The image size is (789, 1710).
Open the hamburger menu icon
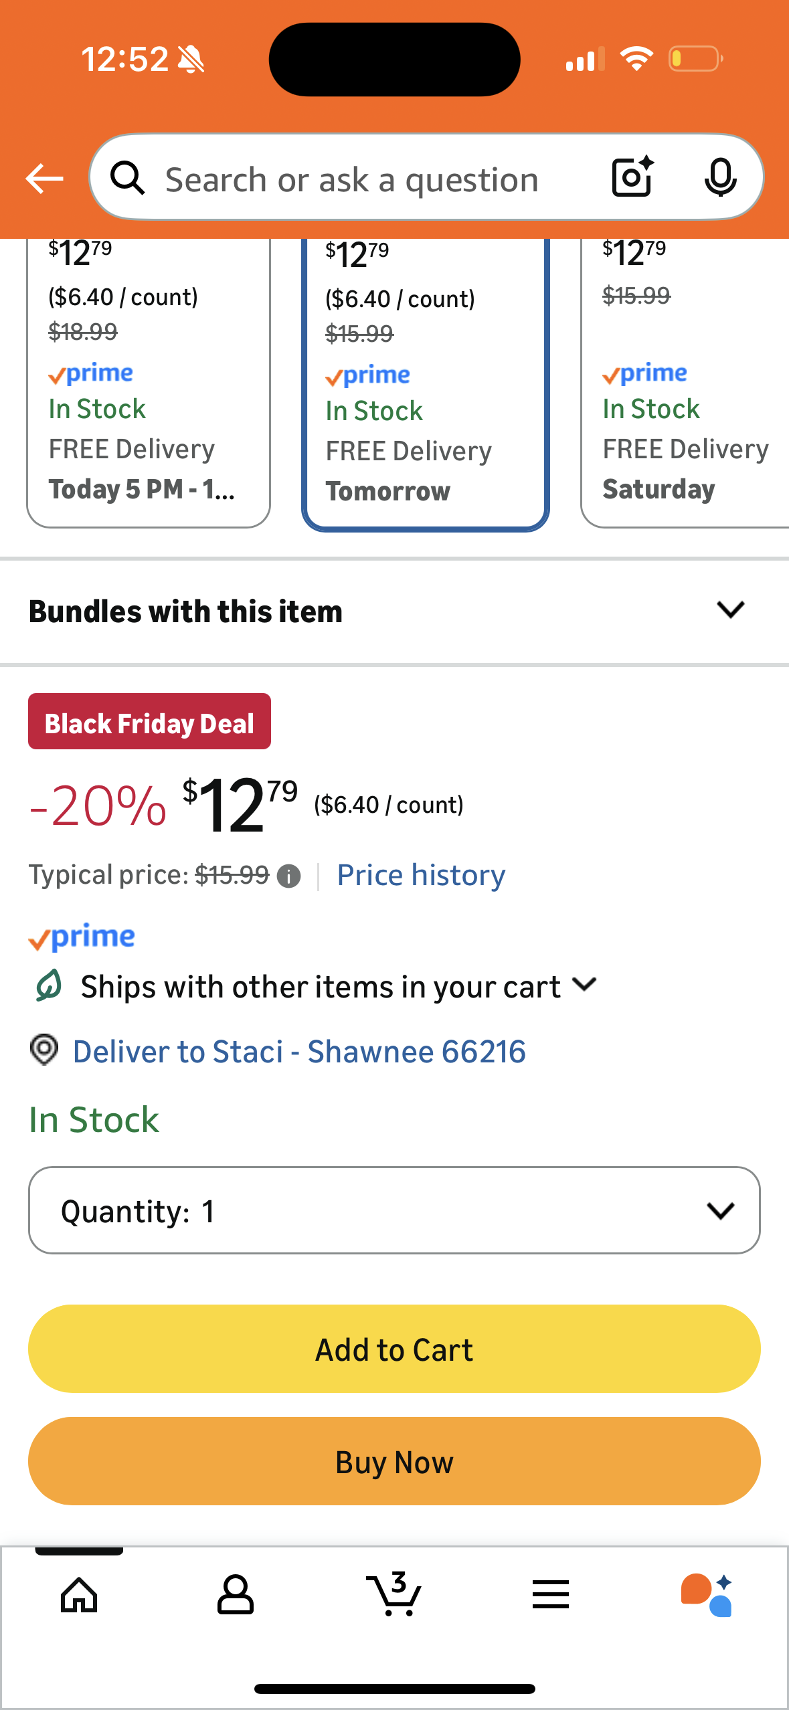[551, 1595]
